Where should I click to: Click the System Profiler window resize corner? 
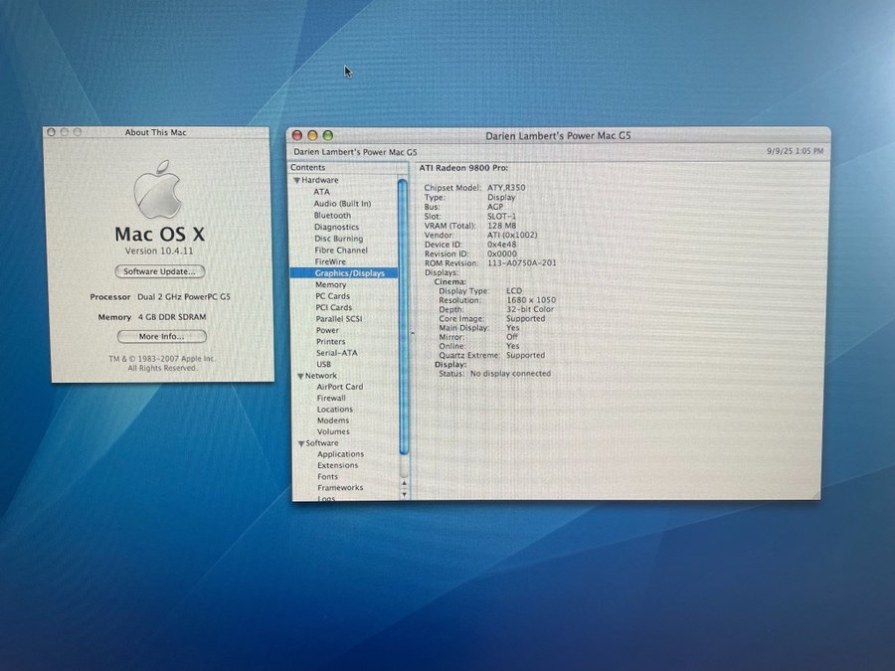coord(815,495)
